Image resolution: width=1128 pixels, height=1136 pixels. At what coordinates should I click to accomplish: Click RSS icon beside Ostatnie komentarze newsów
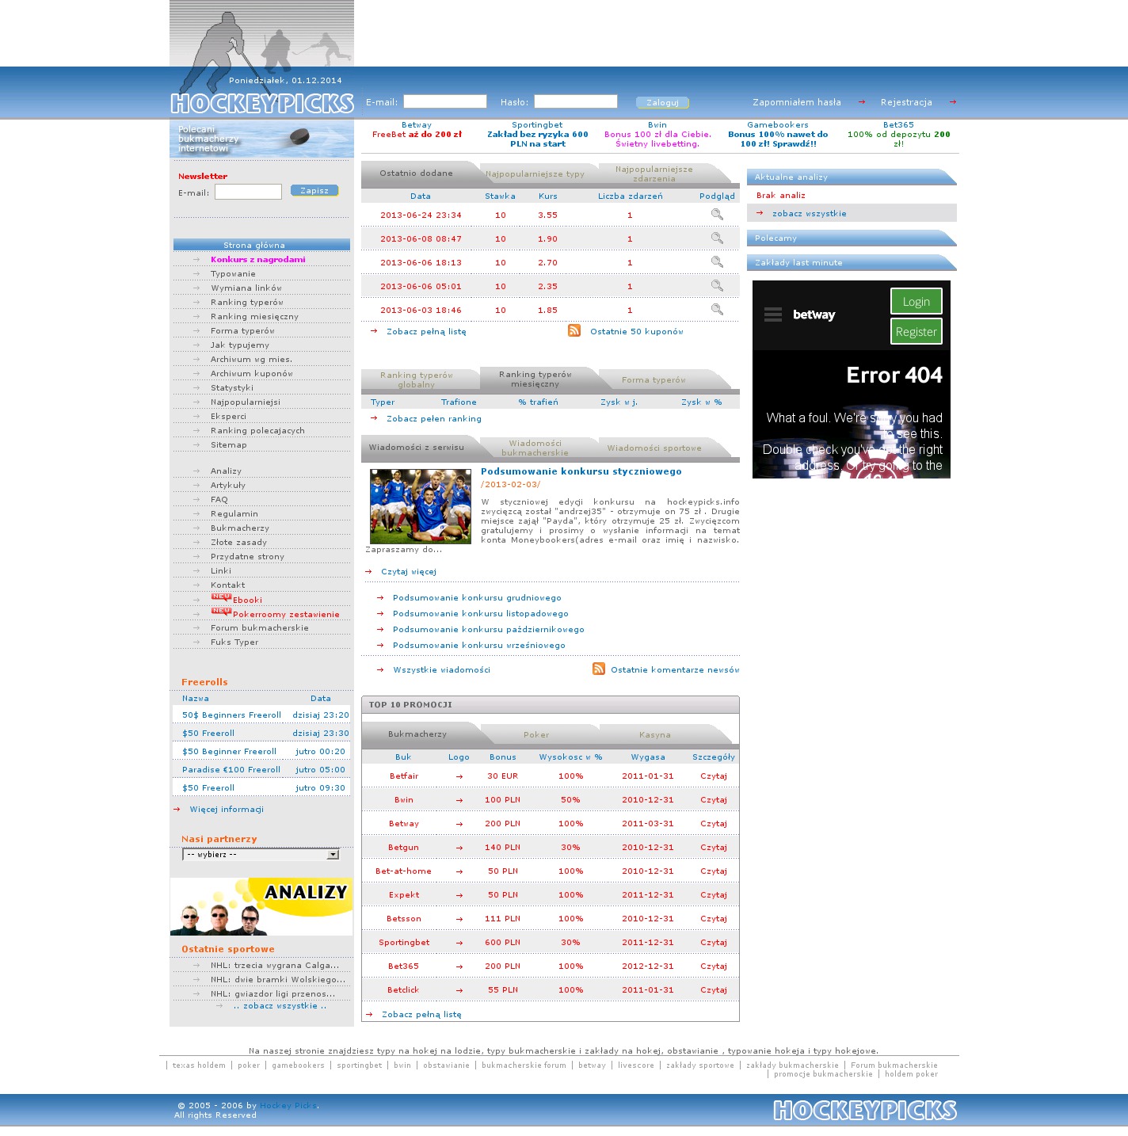599,669
